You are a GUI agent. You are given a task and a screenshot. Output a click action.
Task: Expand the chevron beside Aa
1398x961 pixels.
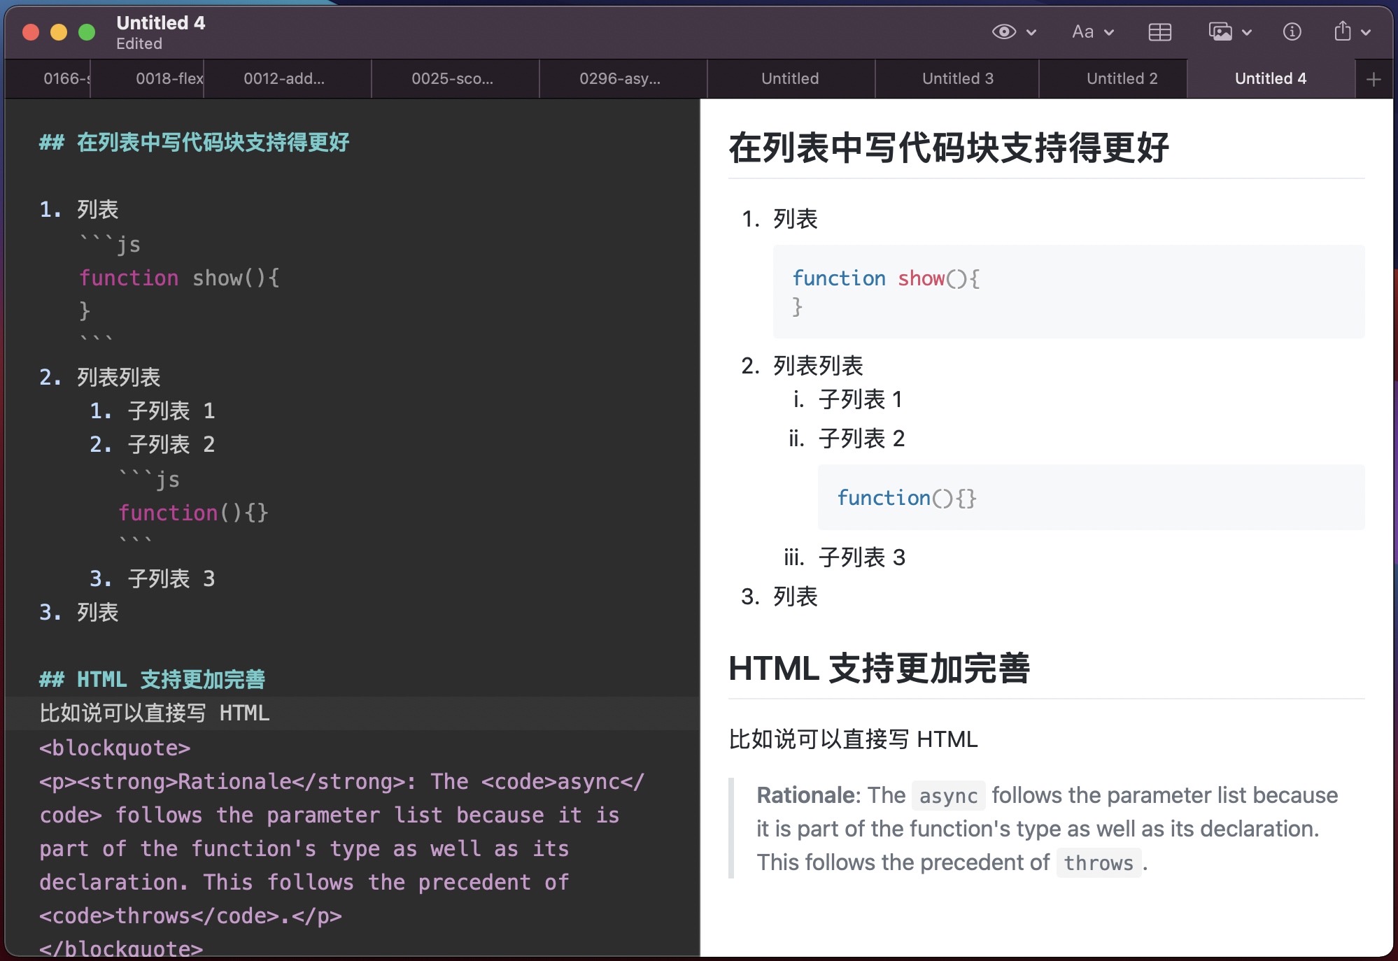pos(1109,32)
